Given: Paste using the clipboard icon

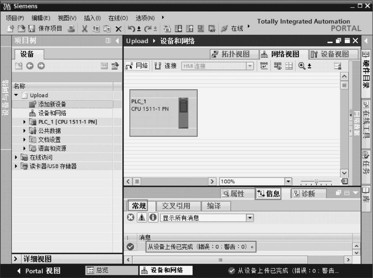Looking at the screenshot, I should 107,29.
